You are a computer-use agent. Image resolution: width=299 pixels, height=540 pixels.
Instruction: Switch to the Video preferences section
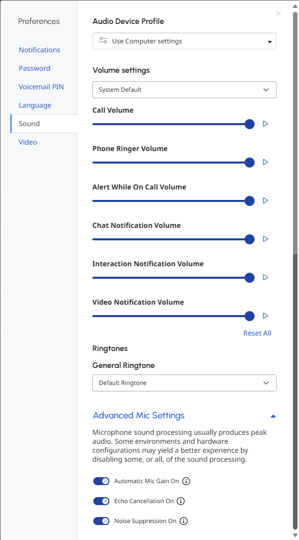(28, 142)
